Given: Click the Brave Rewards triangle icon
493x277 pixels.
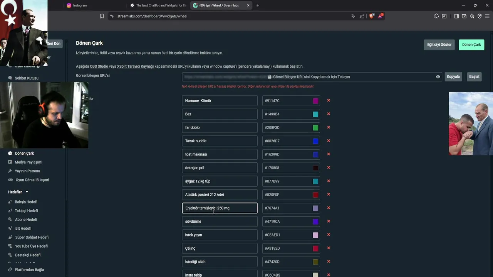Looking at the screenshot, I should tap(381, 16).
